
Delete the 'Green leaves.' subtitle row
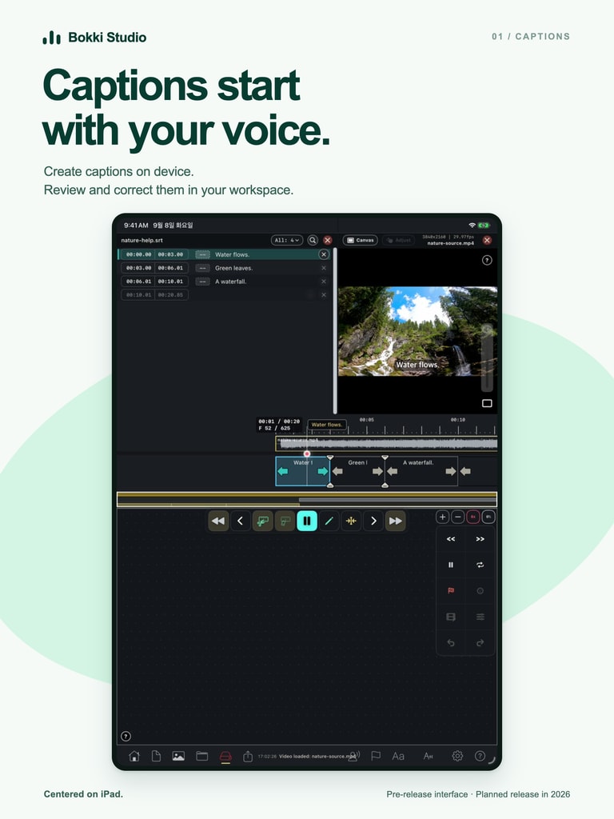click(x=324, y=268)
